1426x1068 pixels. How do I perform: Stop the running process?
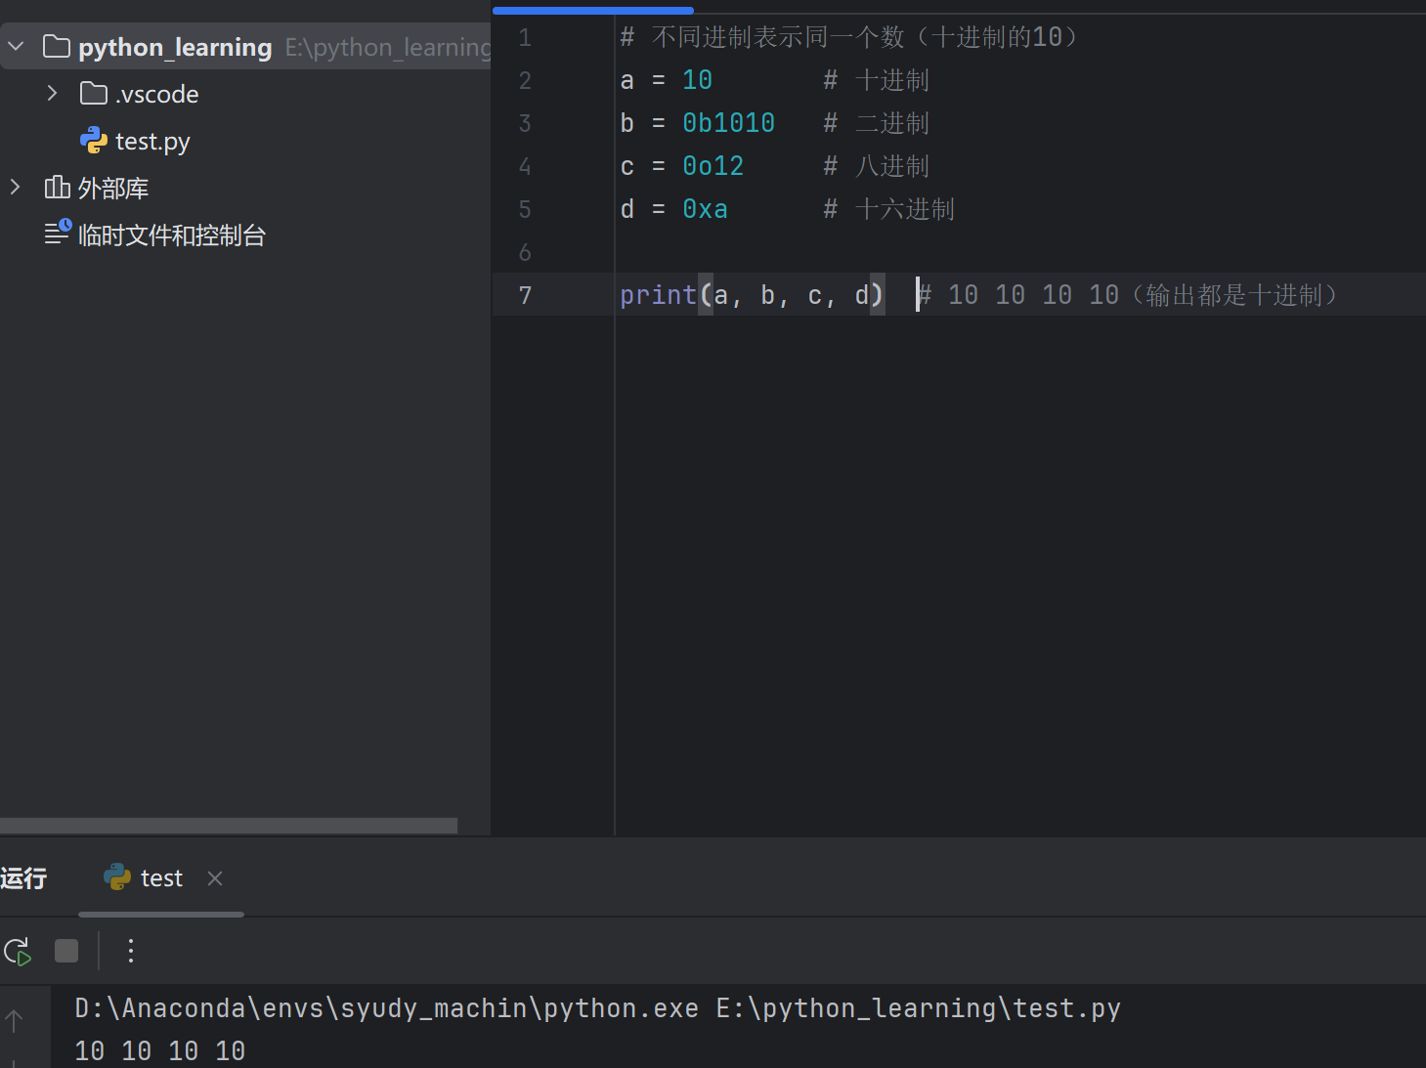point(66,951)
